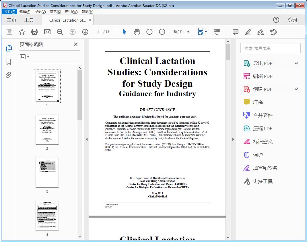
Task: Open the comment sticky note tool
Action: coord(235,32)
